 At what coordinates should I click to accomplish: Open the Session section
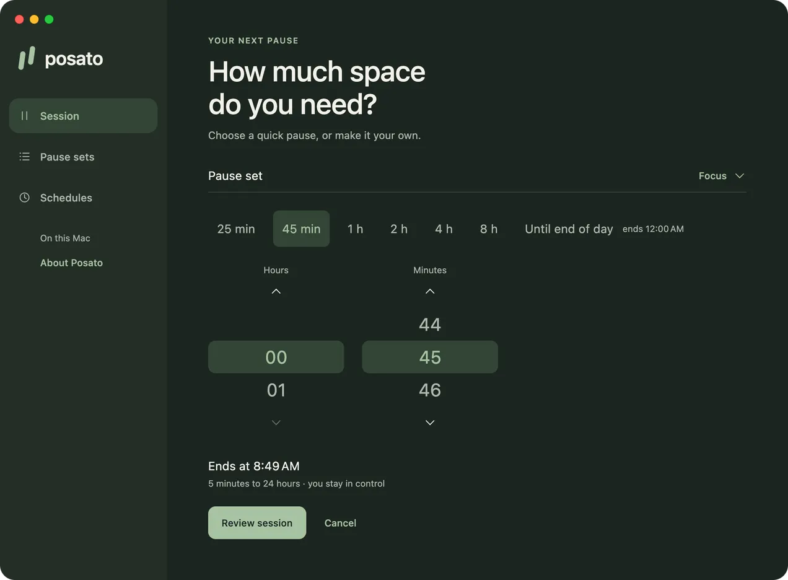coord(83,116)
